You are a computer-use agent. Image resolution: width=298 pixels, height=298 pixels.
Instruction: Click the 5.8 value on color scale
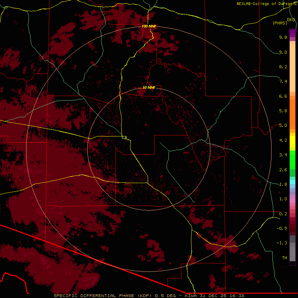click(x=283, y=111)
